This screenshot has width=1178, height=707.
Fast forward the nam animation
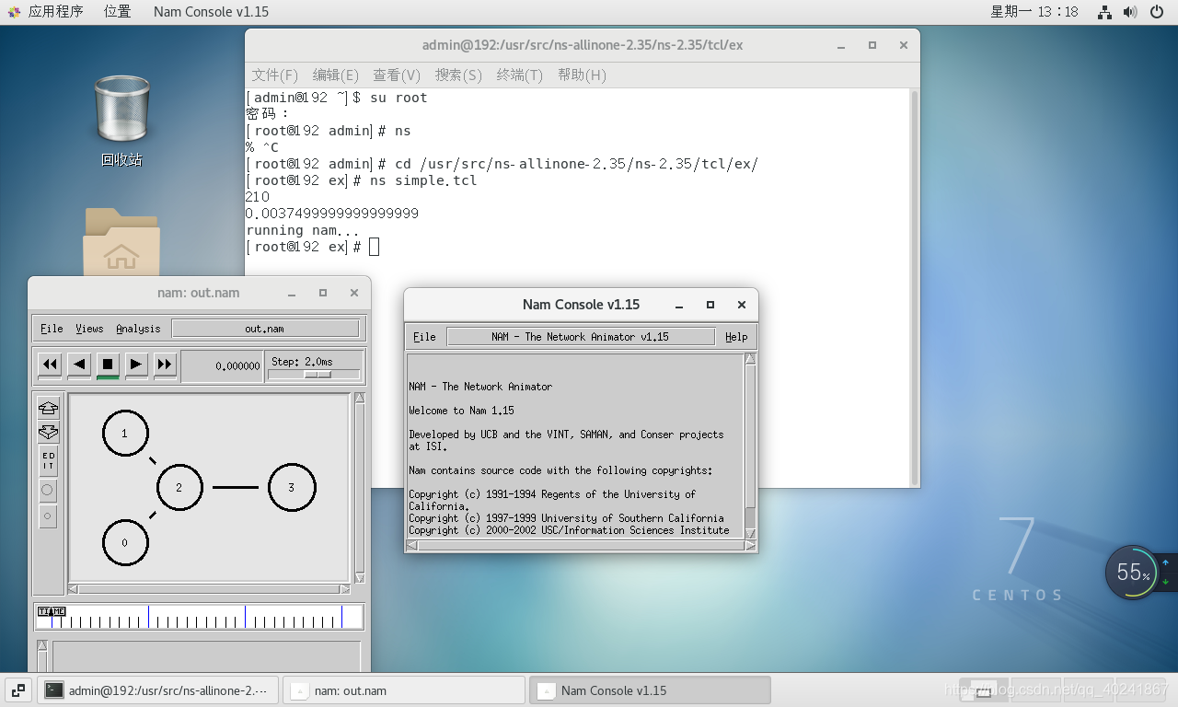[x=165, y=365]
